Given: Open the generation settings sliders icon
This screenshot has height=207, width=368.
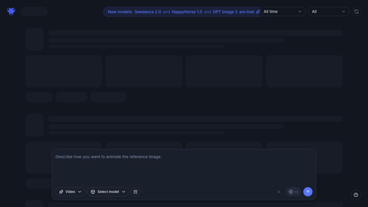Looking at the screenshot, I should [135, 192].
